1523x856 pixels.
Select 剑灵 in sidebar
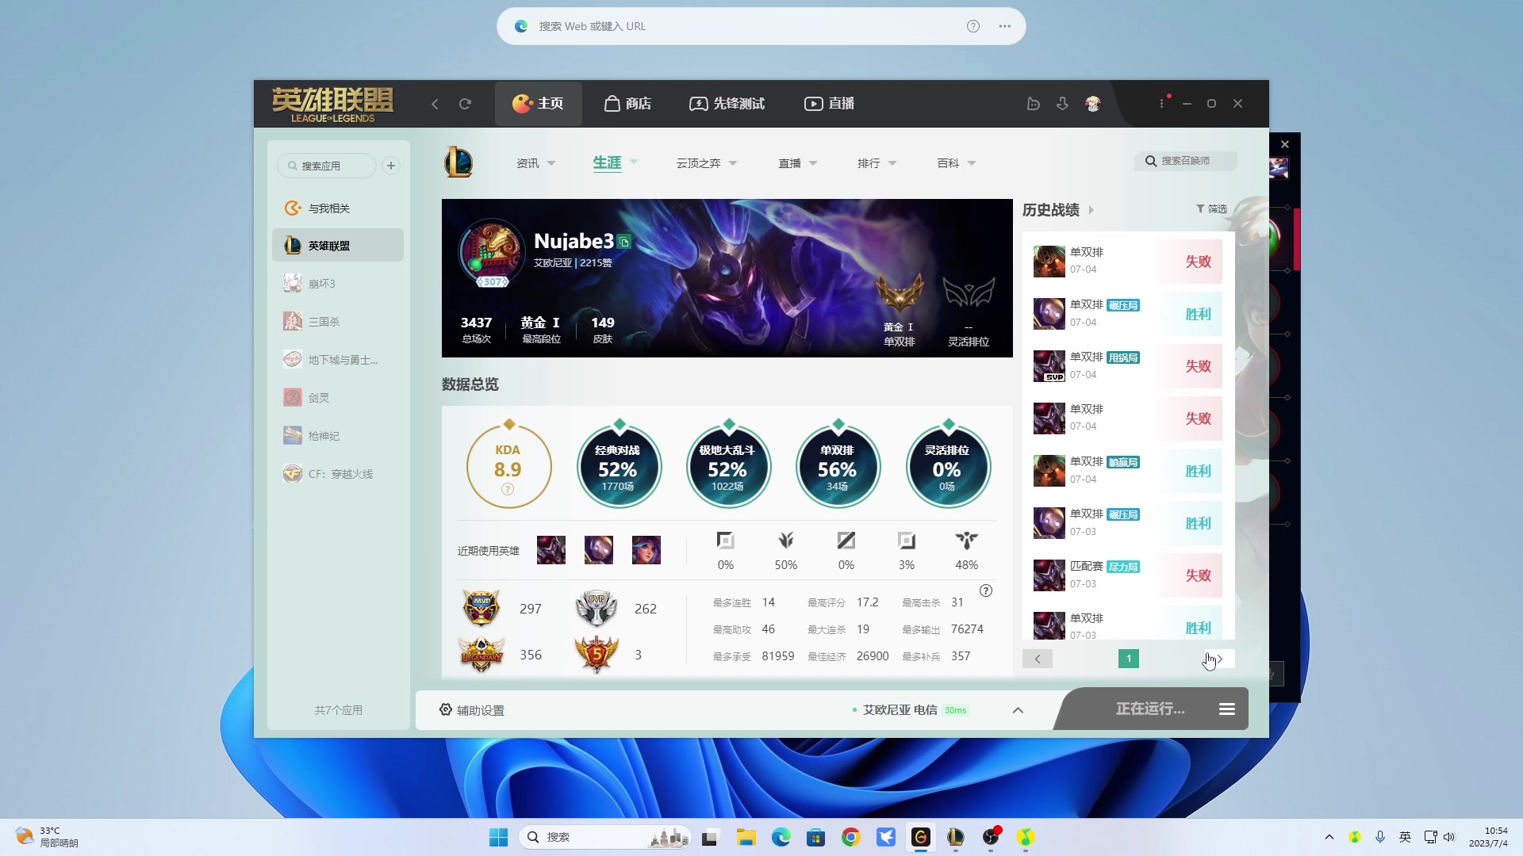338,398
